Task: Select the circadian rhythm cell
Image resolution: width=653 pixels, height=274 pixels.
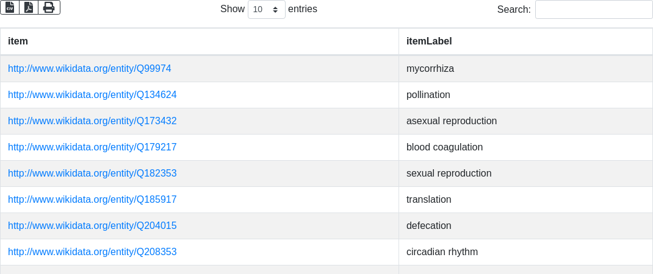Action: coord(442,252)
